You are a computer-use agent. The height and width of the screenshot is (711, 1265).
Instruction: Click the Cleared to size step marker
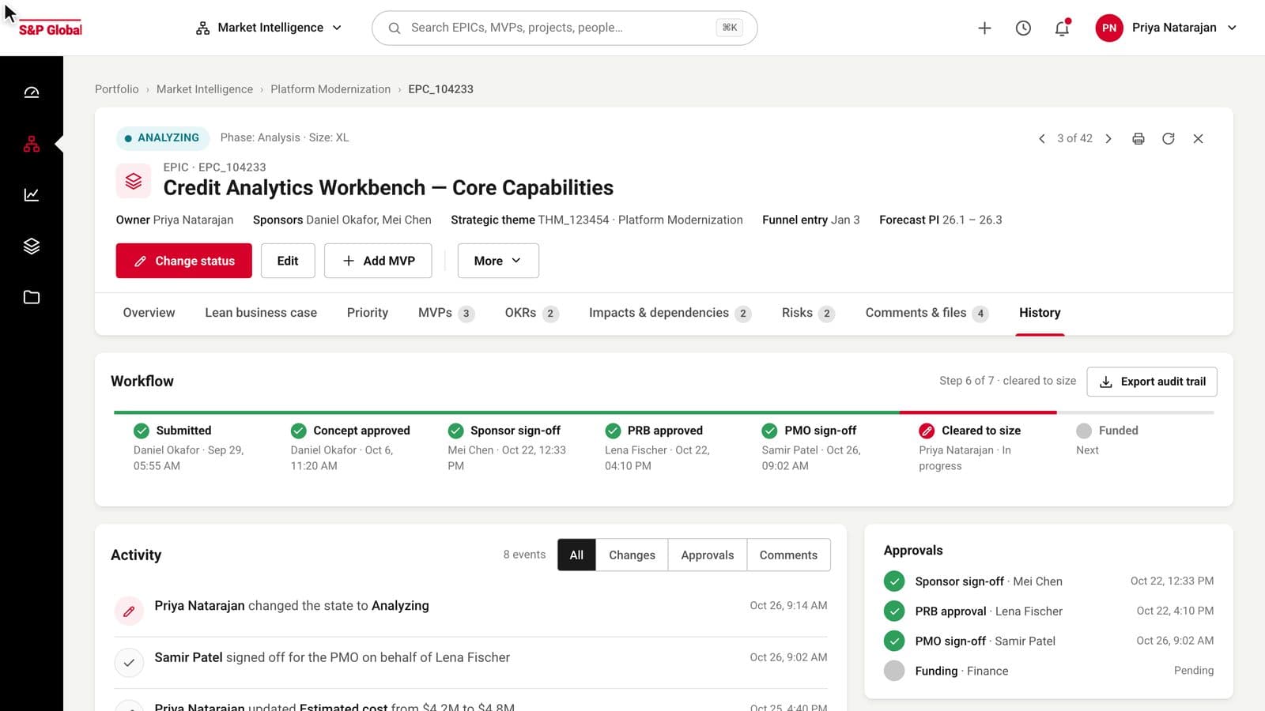pos(927,431)
